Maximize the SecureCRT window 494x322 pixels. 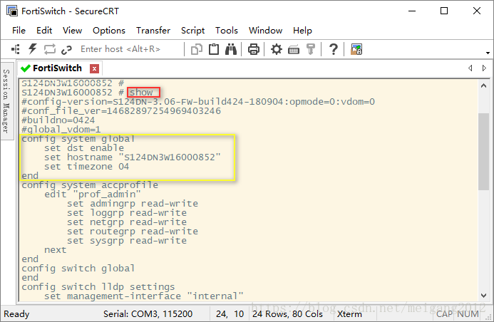[444, 11]
